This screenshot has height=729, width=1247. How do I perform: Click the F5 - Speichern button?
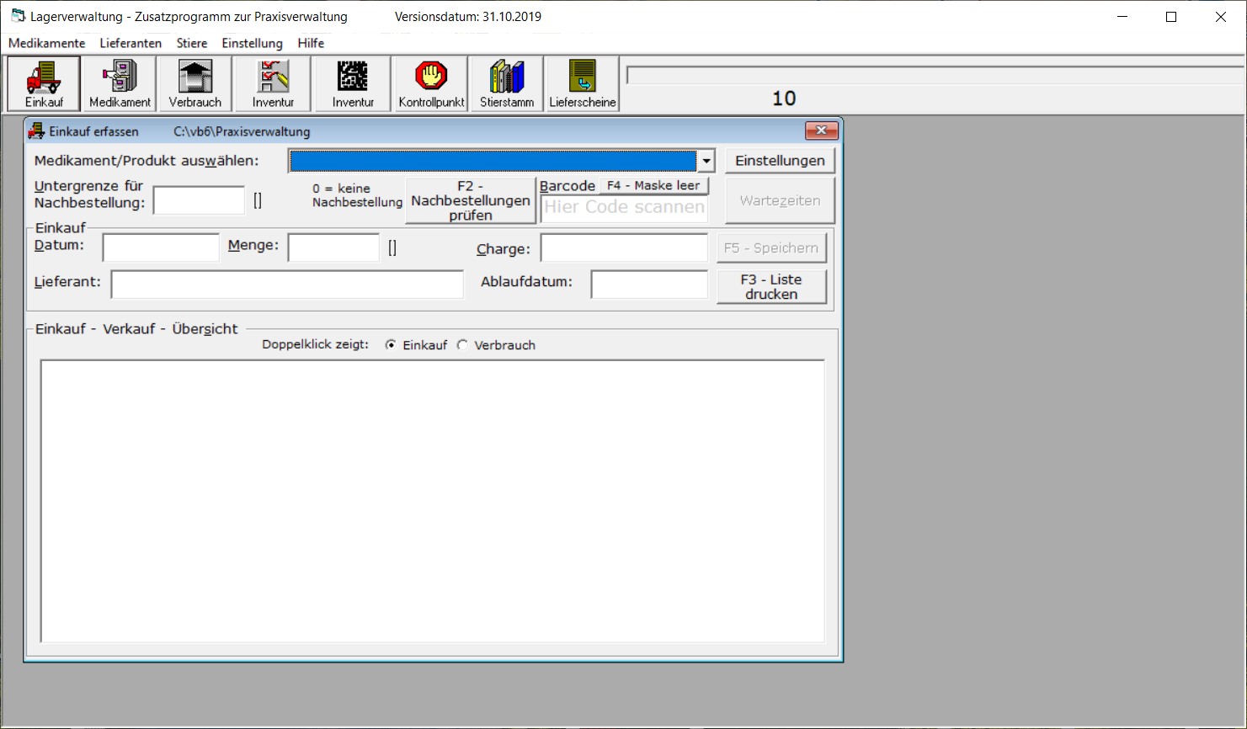point(771,247)
